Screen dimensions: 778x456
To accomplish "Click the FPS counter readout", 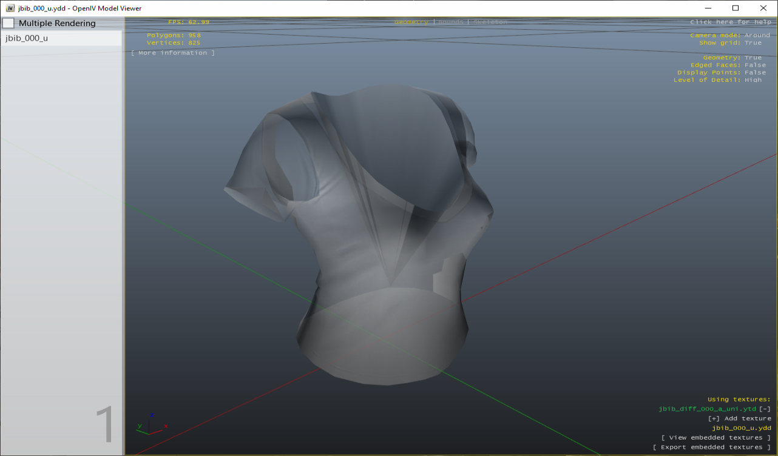I will (189, 22).
